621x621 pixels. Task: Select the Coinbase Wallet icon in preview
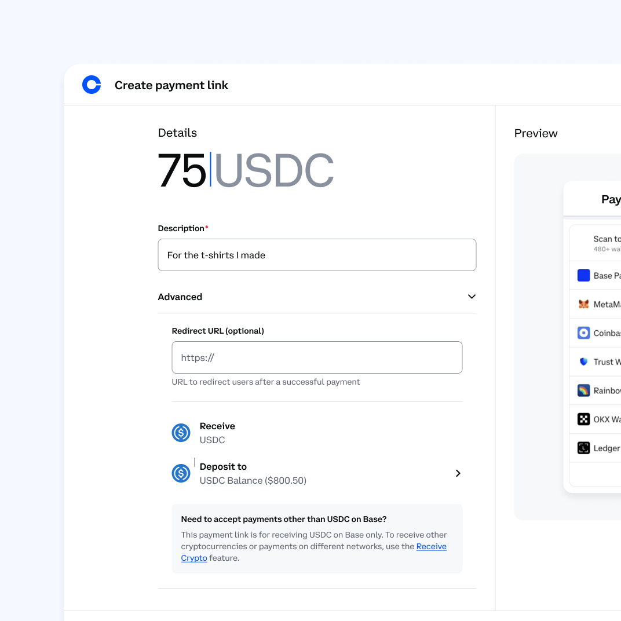pos(583,333)
